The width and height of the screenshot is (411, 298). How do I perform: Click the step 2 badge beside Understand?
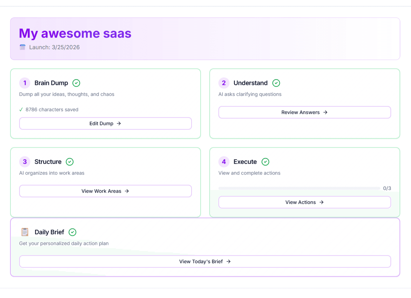pyautogui.click(x=224, y=83)
